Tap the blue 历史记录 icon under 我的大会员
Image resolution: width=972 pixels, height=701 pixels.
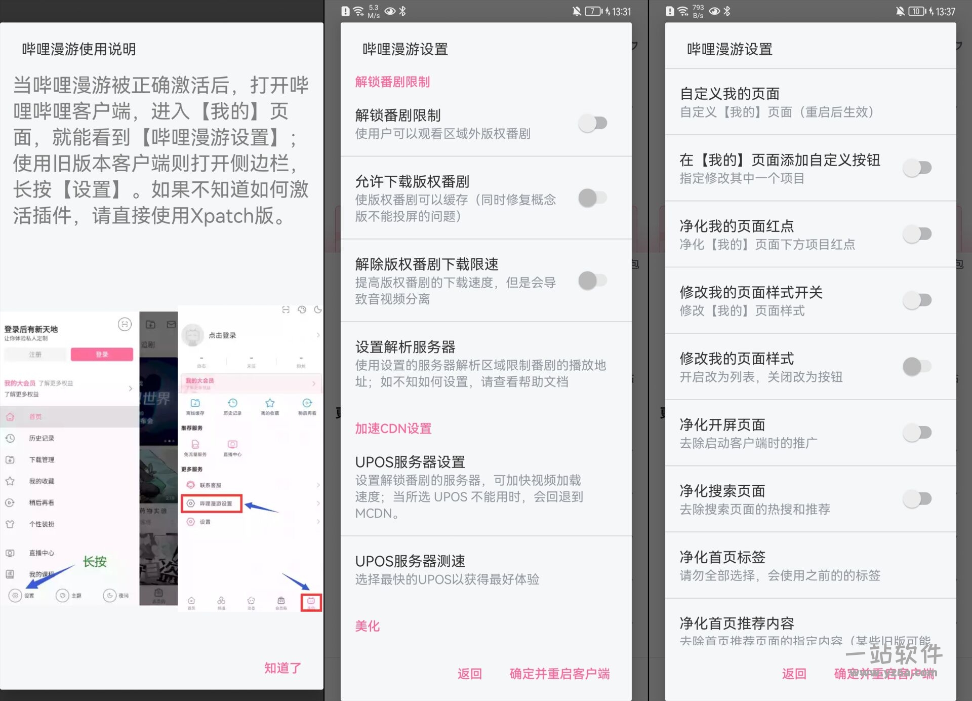(x=232, y=403)
